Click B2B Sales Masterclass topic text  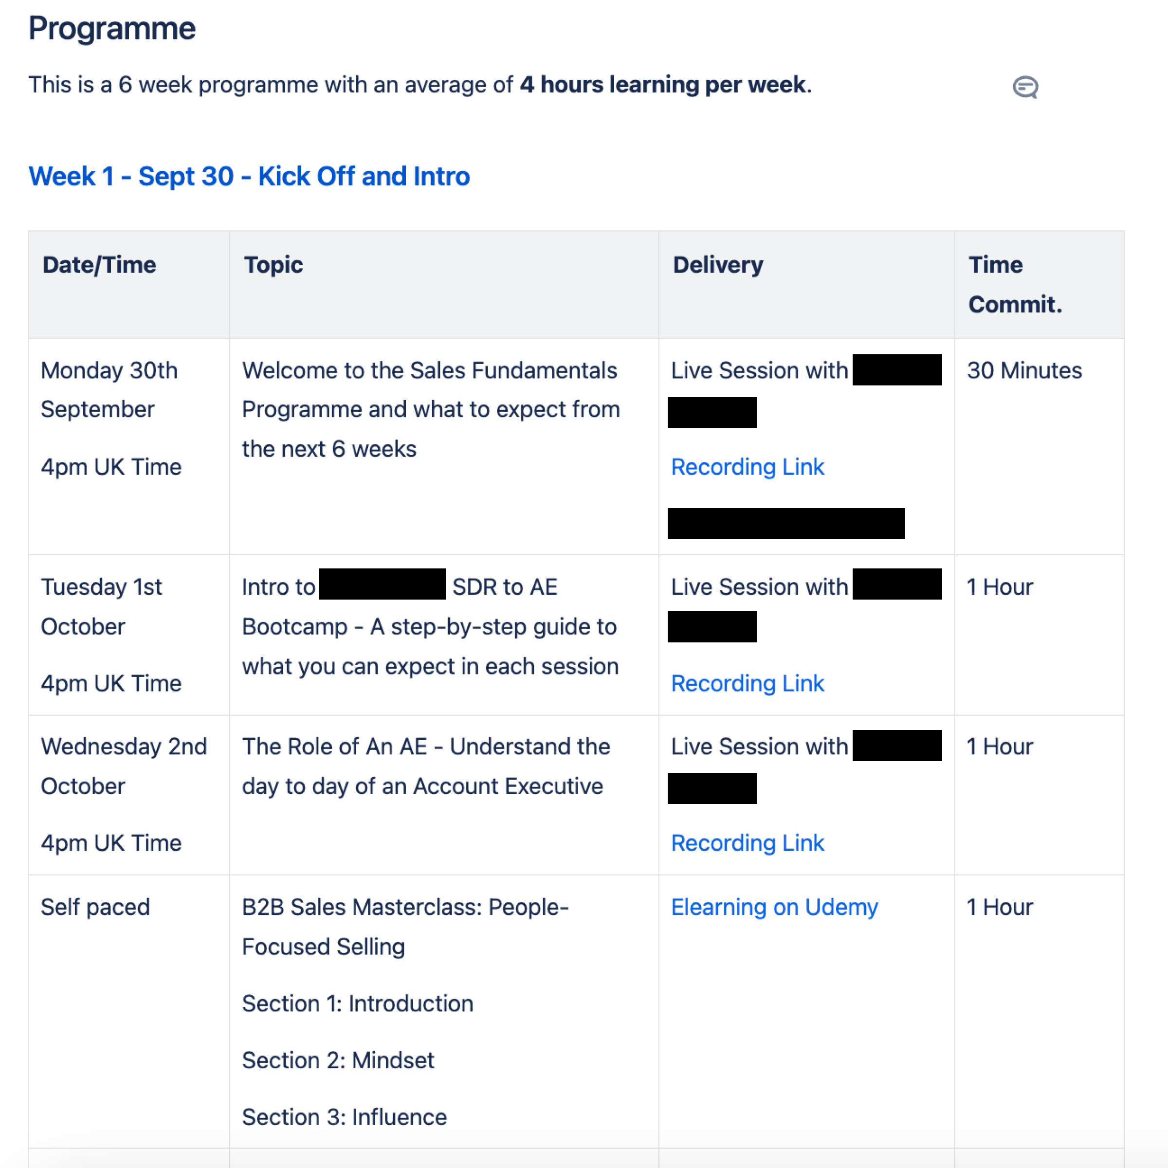(405, 926)
